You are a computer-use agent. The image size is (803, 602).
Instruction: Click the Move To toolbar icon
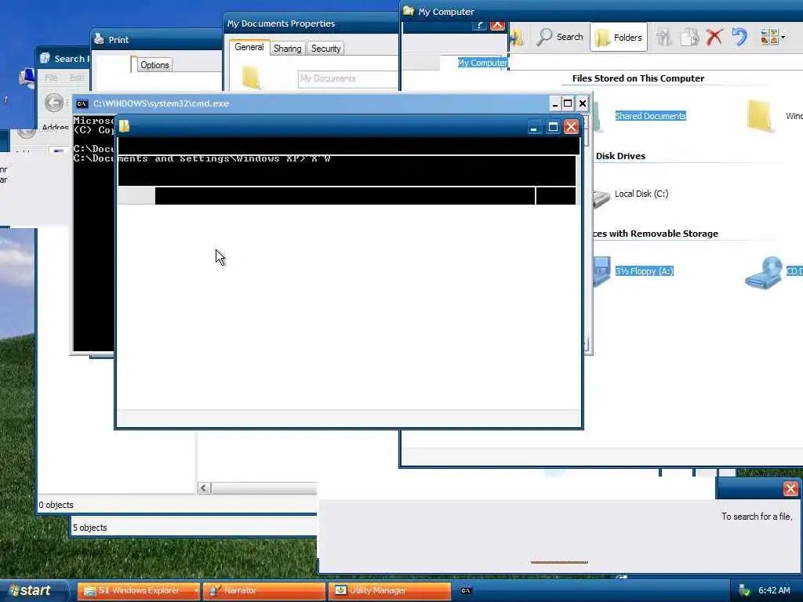click(x=663, y=37)
